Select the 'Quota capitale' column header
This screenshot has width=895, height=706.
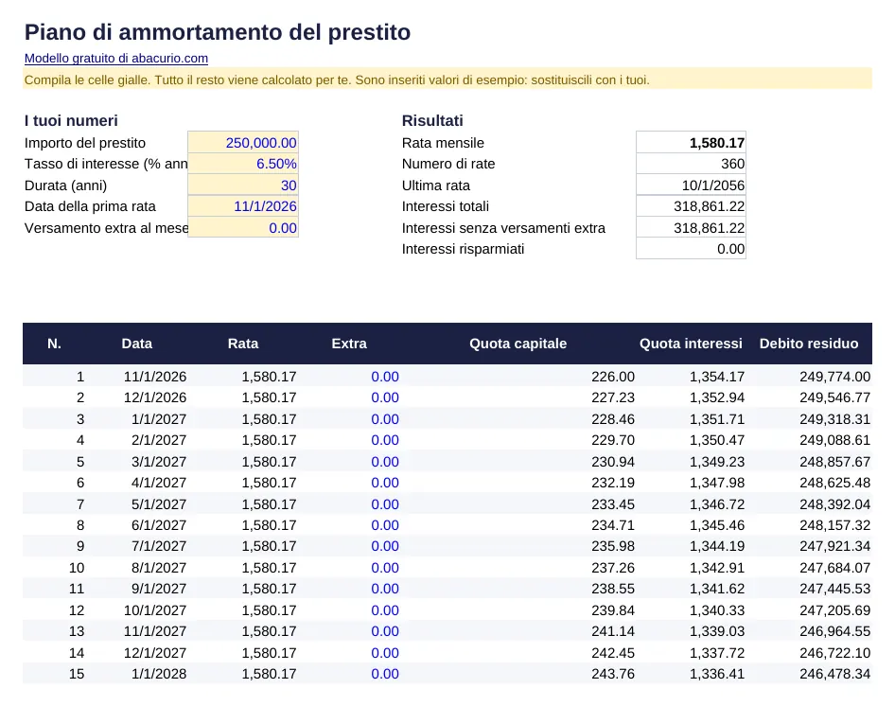tap(518, 344)
